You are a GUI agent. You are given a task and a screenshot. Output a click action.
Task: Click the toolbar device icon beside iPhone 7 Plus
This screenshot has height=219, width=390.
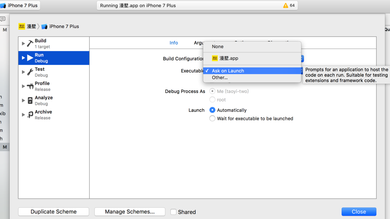[x=3, y=5]
